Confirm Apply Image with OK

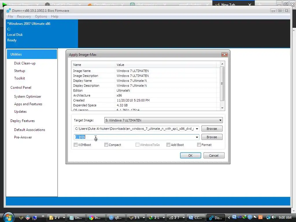point(190,155)
